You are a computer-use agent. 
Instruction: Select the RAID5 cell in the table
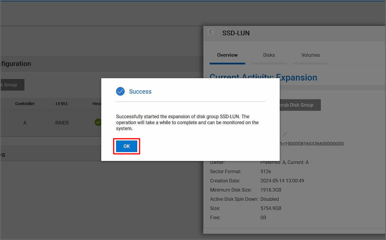click(62, 123)
